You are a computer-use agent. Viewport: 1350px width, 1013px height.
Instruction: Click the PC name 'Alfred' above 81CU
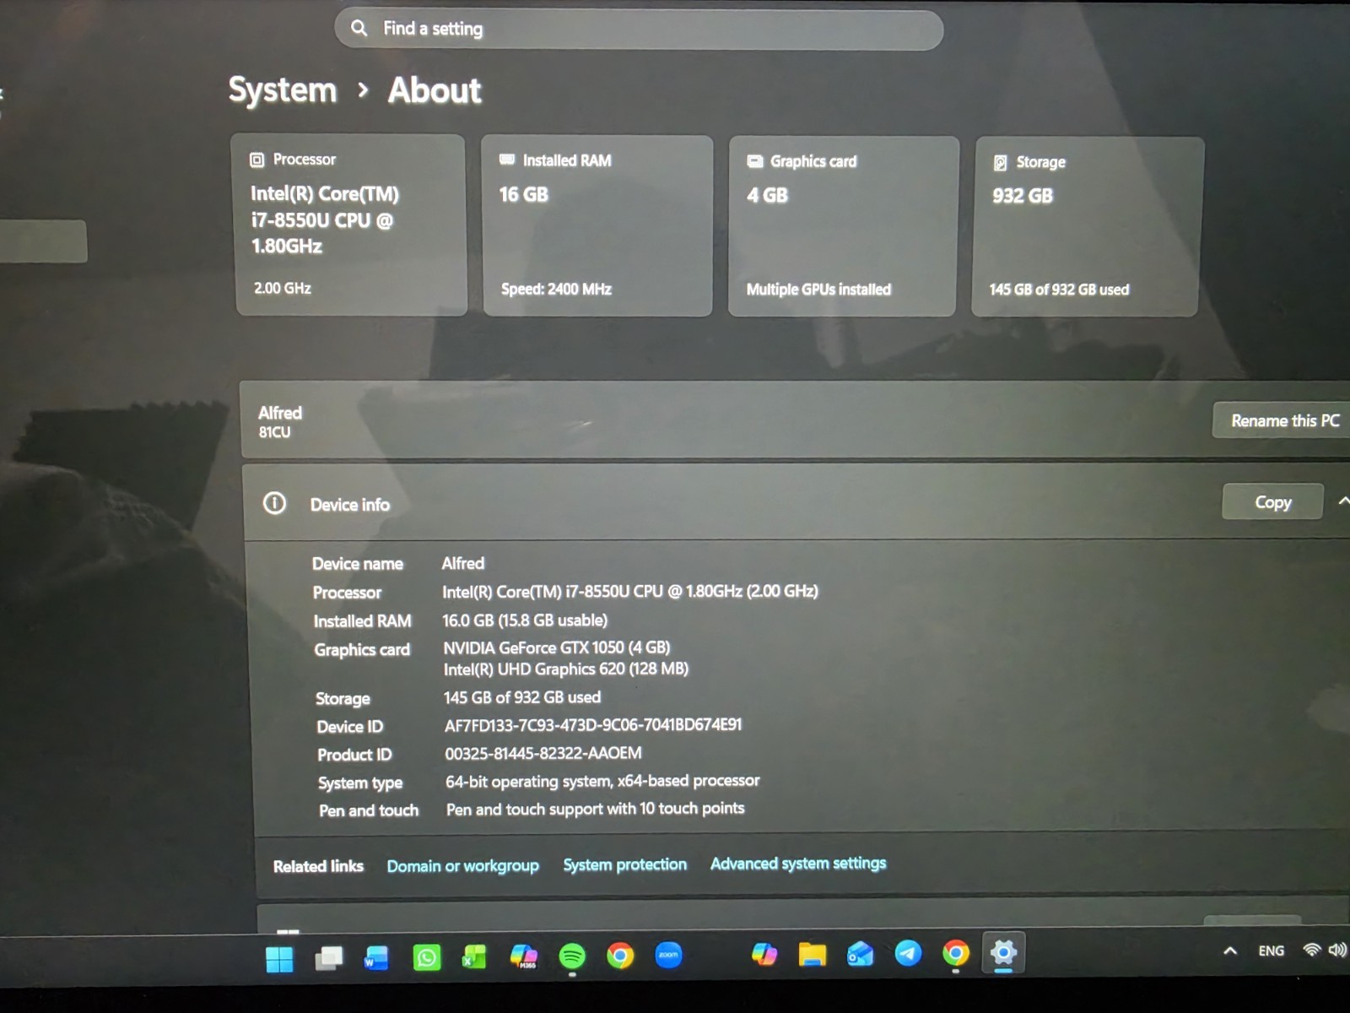point(280,413)
